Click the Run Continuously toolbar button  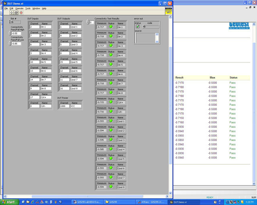click(16, 12)
